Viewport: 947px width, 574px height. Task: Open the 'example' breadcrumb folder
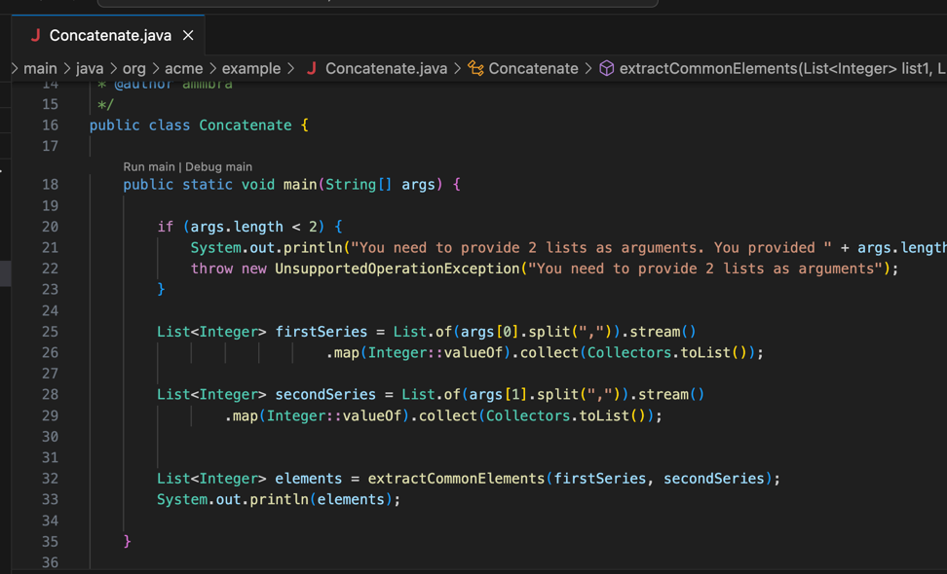pos(250,68)
